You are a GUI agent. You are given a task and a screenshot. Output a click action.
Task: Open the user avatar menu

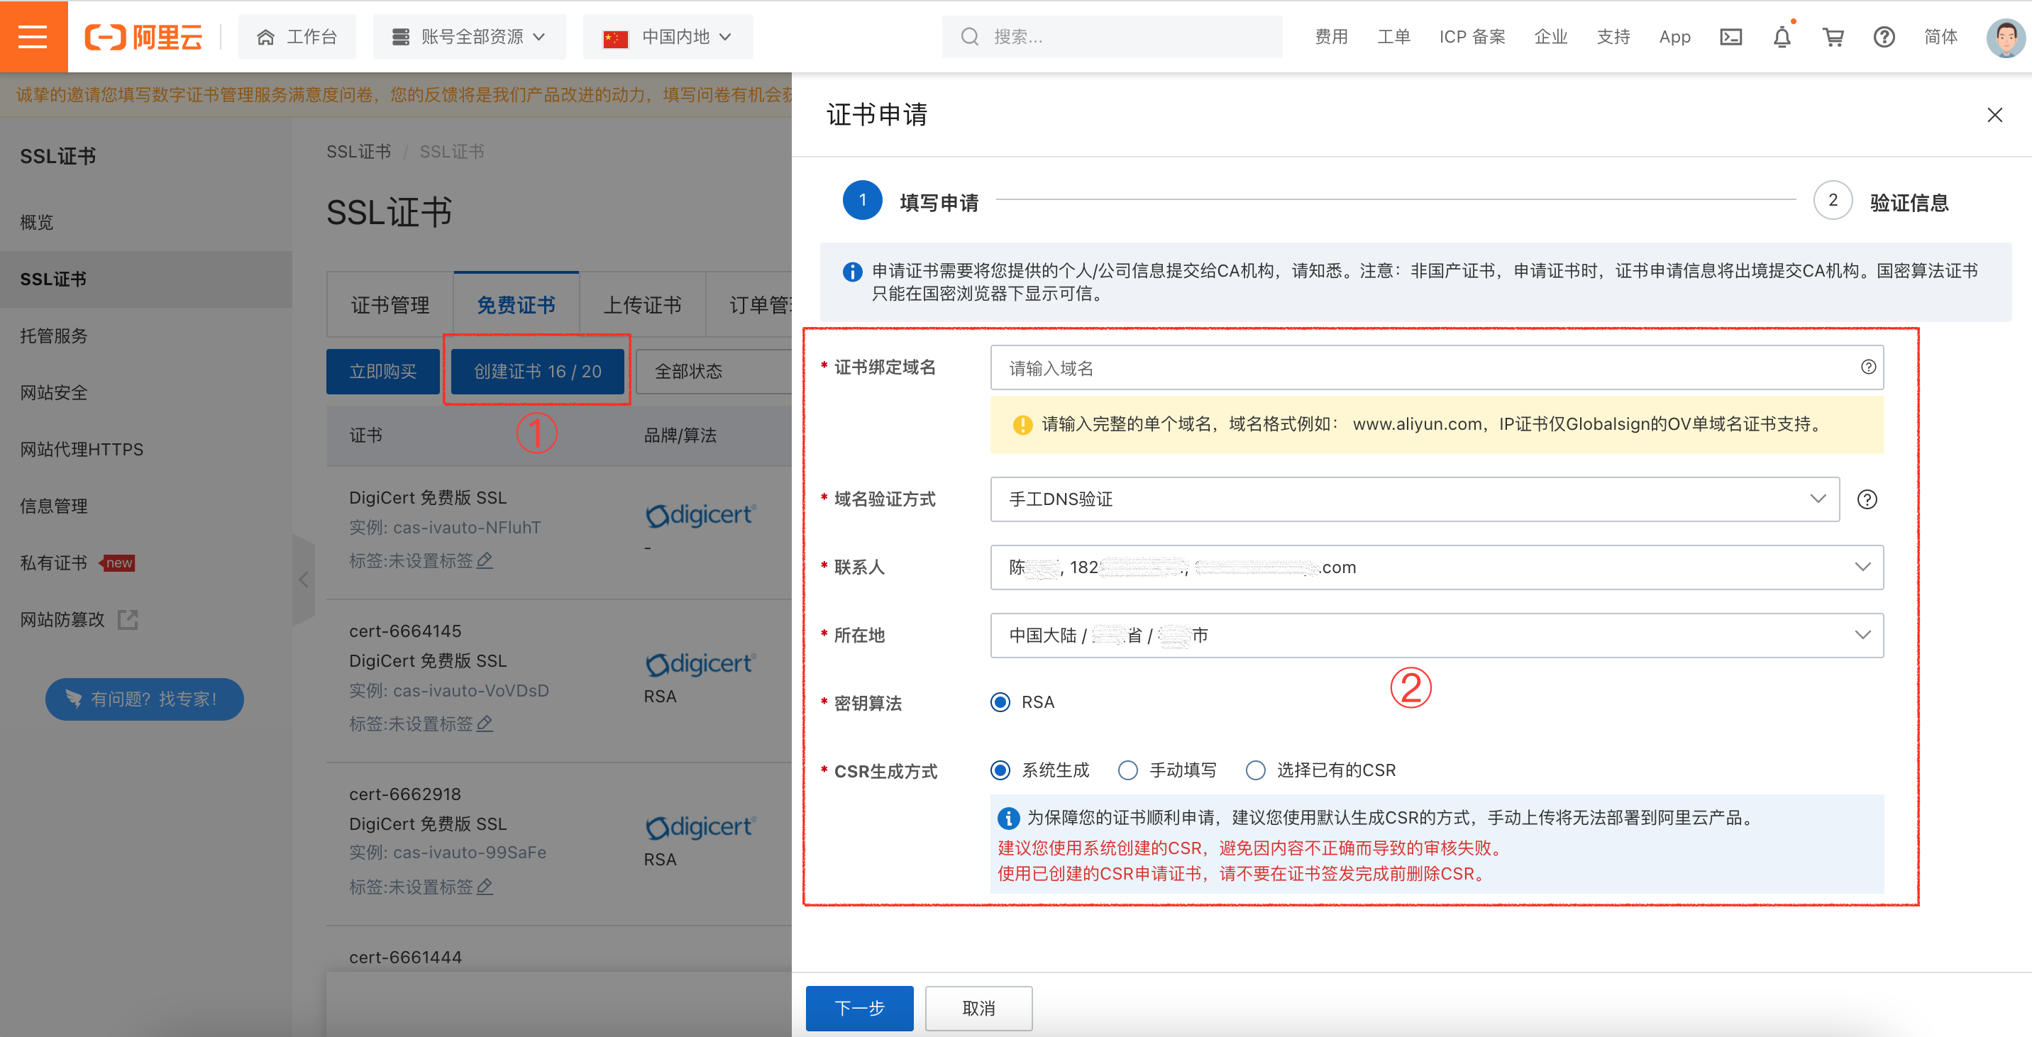click(x=2005, y=37)
